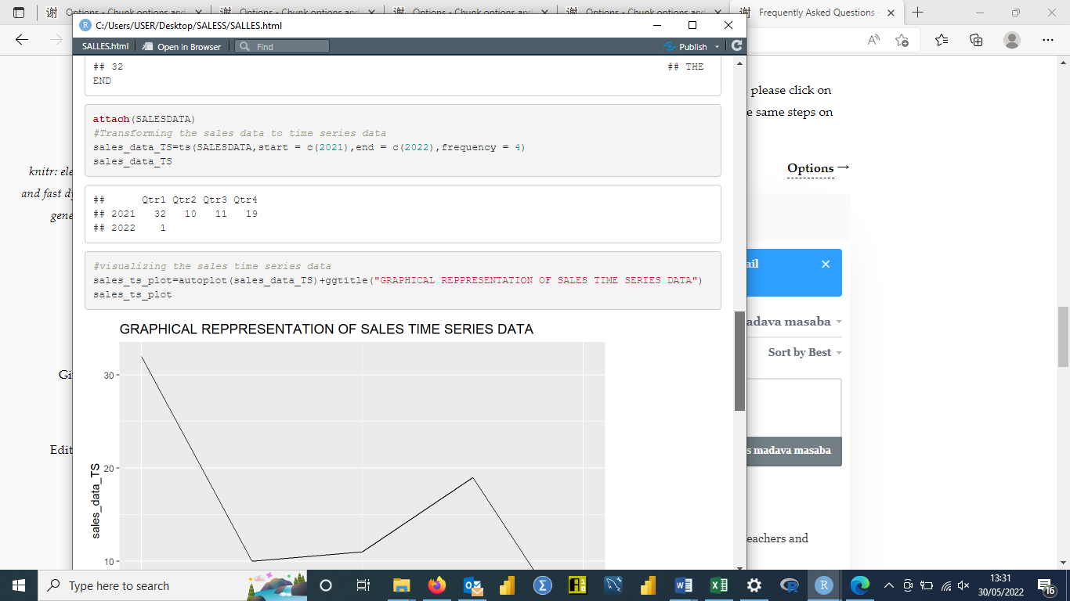Open Edge Settings and more menu
1070x601 pixels.
[1048, 40]
